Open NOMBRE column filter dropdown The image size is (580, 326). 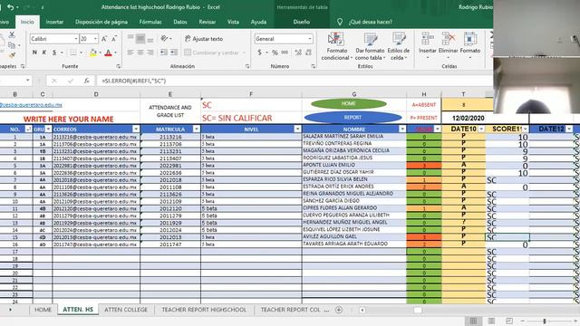(402, 129)
